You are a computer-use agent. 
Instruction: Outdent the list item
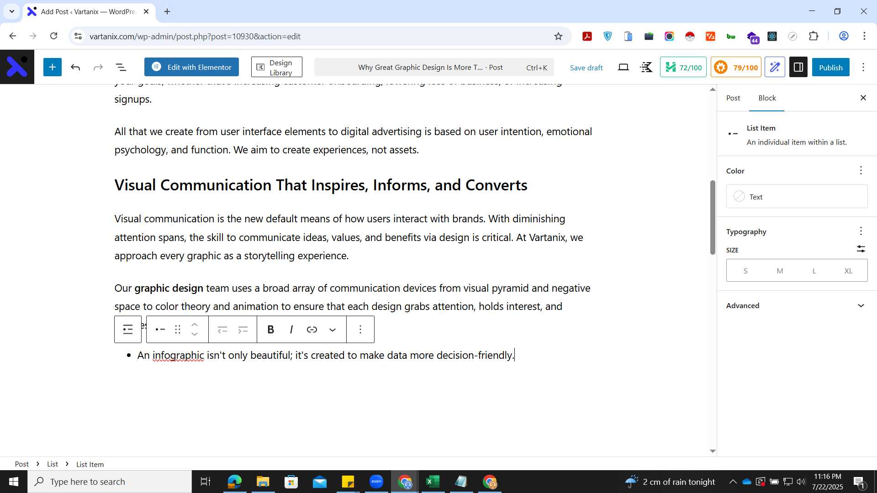click(222, 329)
